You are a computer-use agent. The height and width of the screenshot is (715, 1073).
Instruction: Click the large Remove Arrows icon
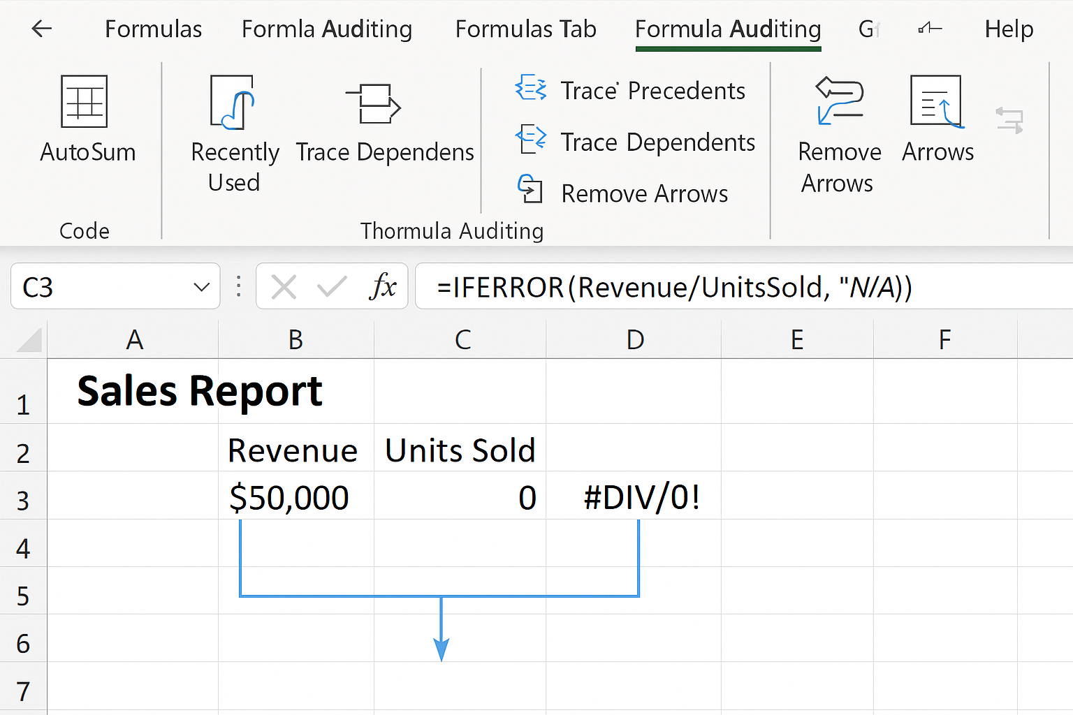pyautogui.click(x=839, y=101)
